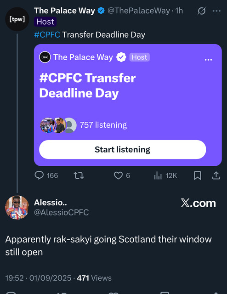Open the post's three-dot more menu
Viewport: 227px width, 294px height.
[216, 11]
